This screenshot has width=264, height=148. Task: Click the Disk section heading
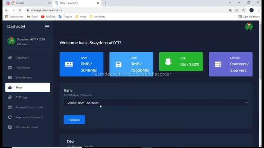pos(71,141)
